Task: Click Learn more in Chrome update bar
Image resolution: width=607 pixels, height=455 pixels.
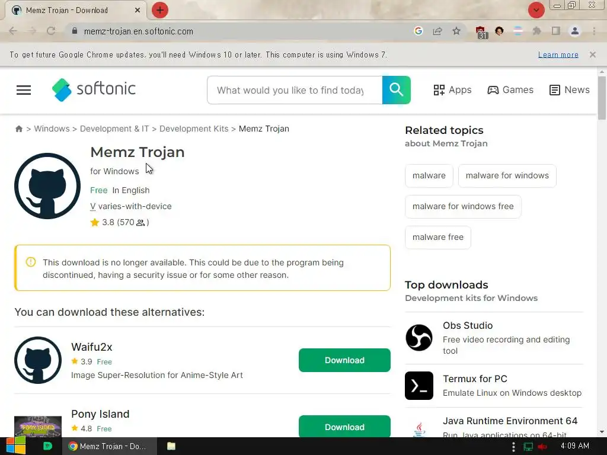Action: pyautogui.click(x=558, y=55)
